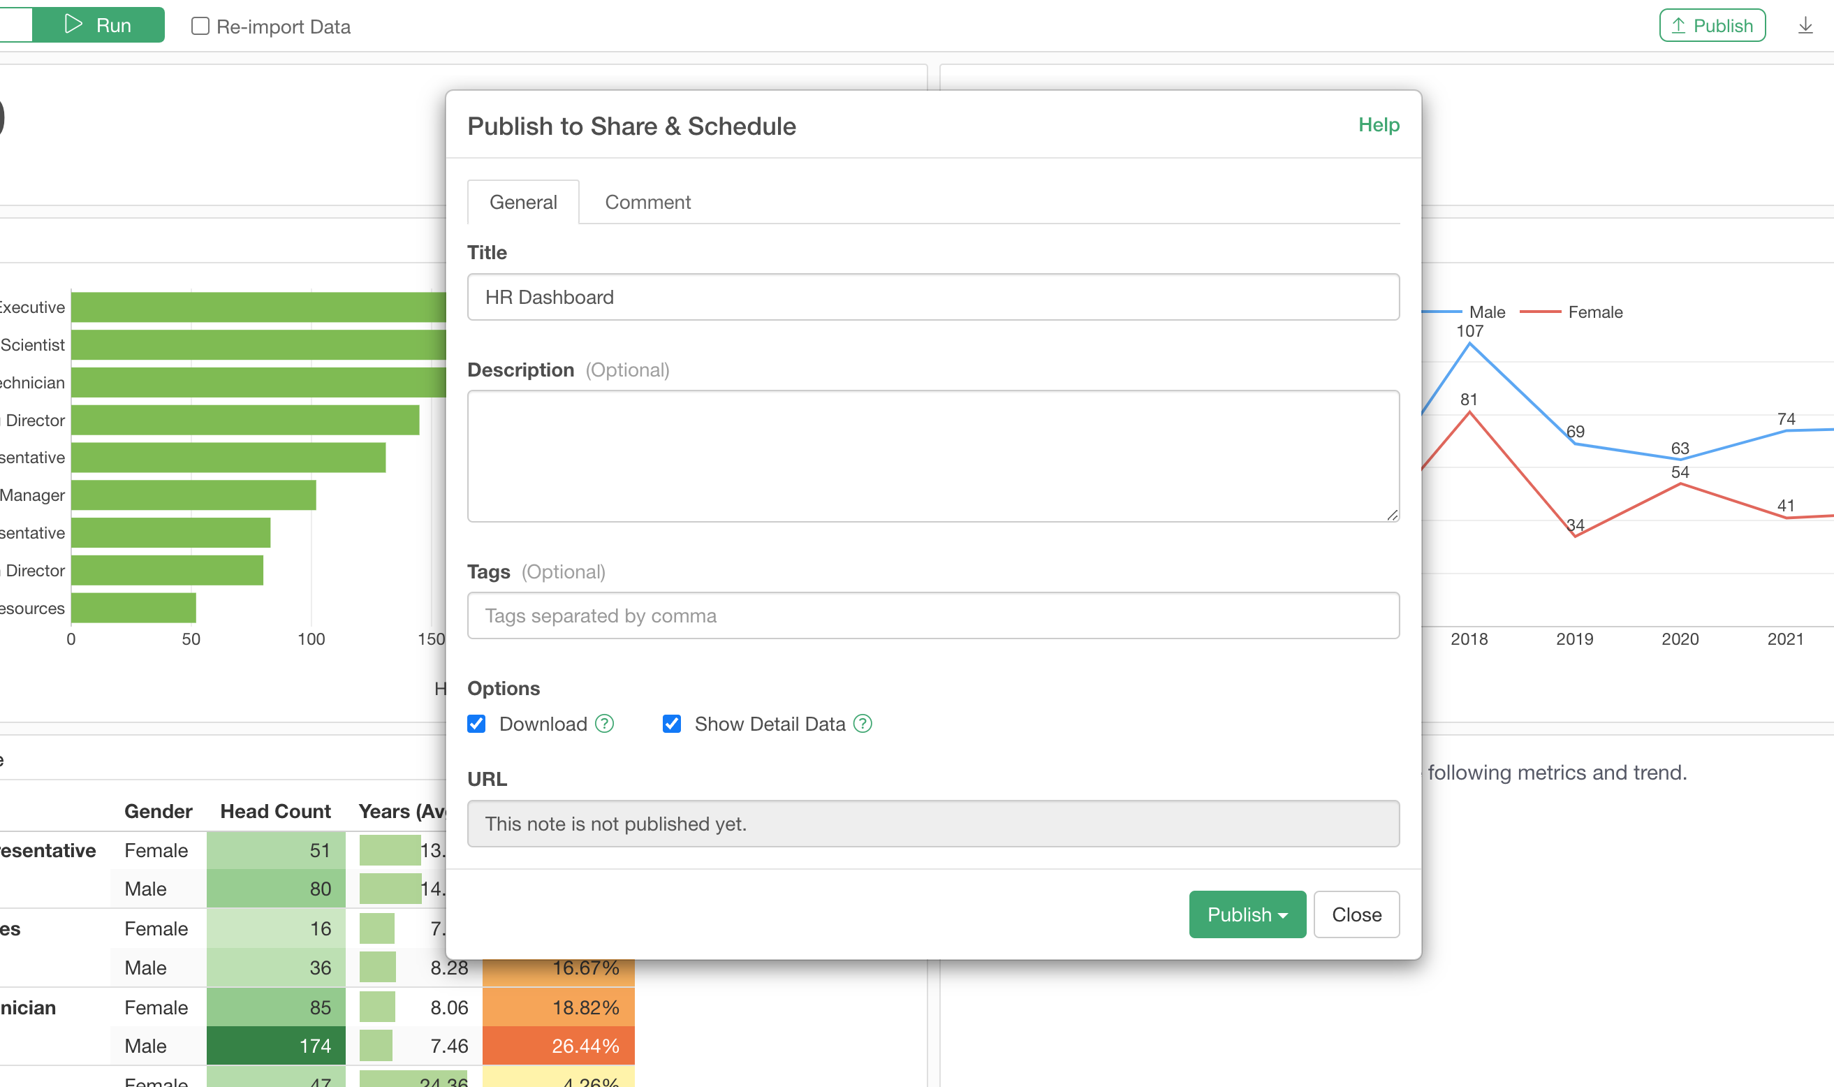Focus the Description text area
Image resolution: width=1834 pixels, height=1087 pixels.
[x=933, y=455]
